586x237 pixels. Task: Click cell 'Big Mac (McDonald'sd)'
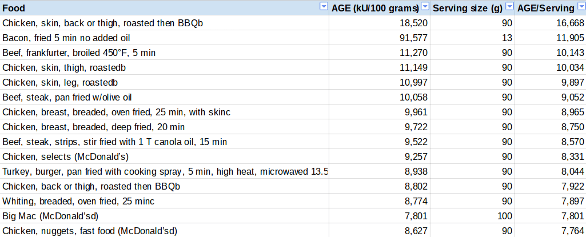coord(165,216)
